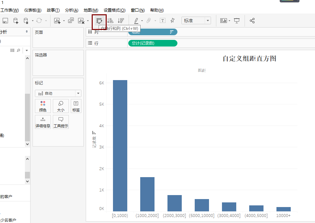Open the 仪表板(B) menu

pos(33,10)
